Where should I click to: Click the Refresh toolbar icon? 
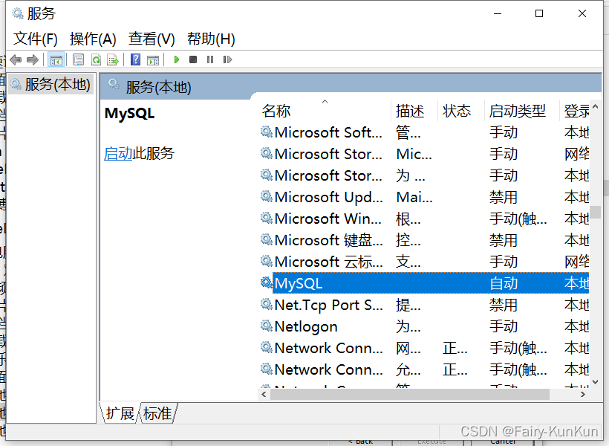(x=96, y=60)
